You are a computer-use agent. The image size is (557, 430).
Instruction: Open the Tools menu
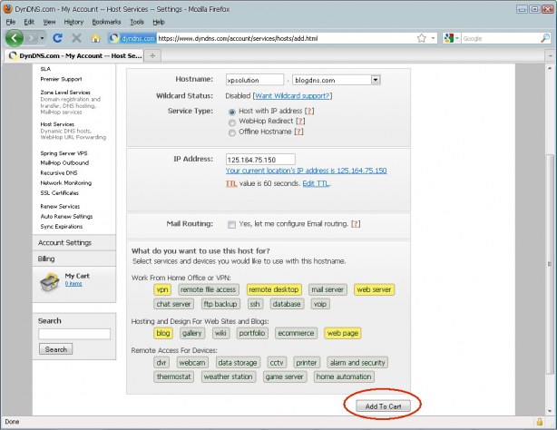point(137,22)
